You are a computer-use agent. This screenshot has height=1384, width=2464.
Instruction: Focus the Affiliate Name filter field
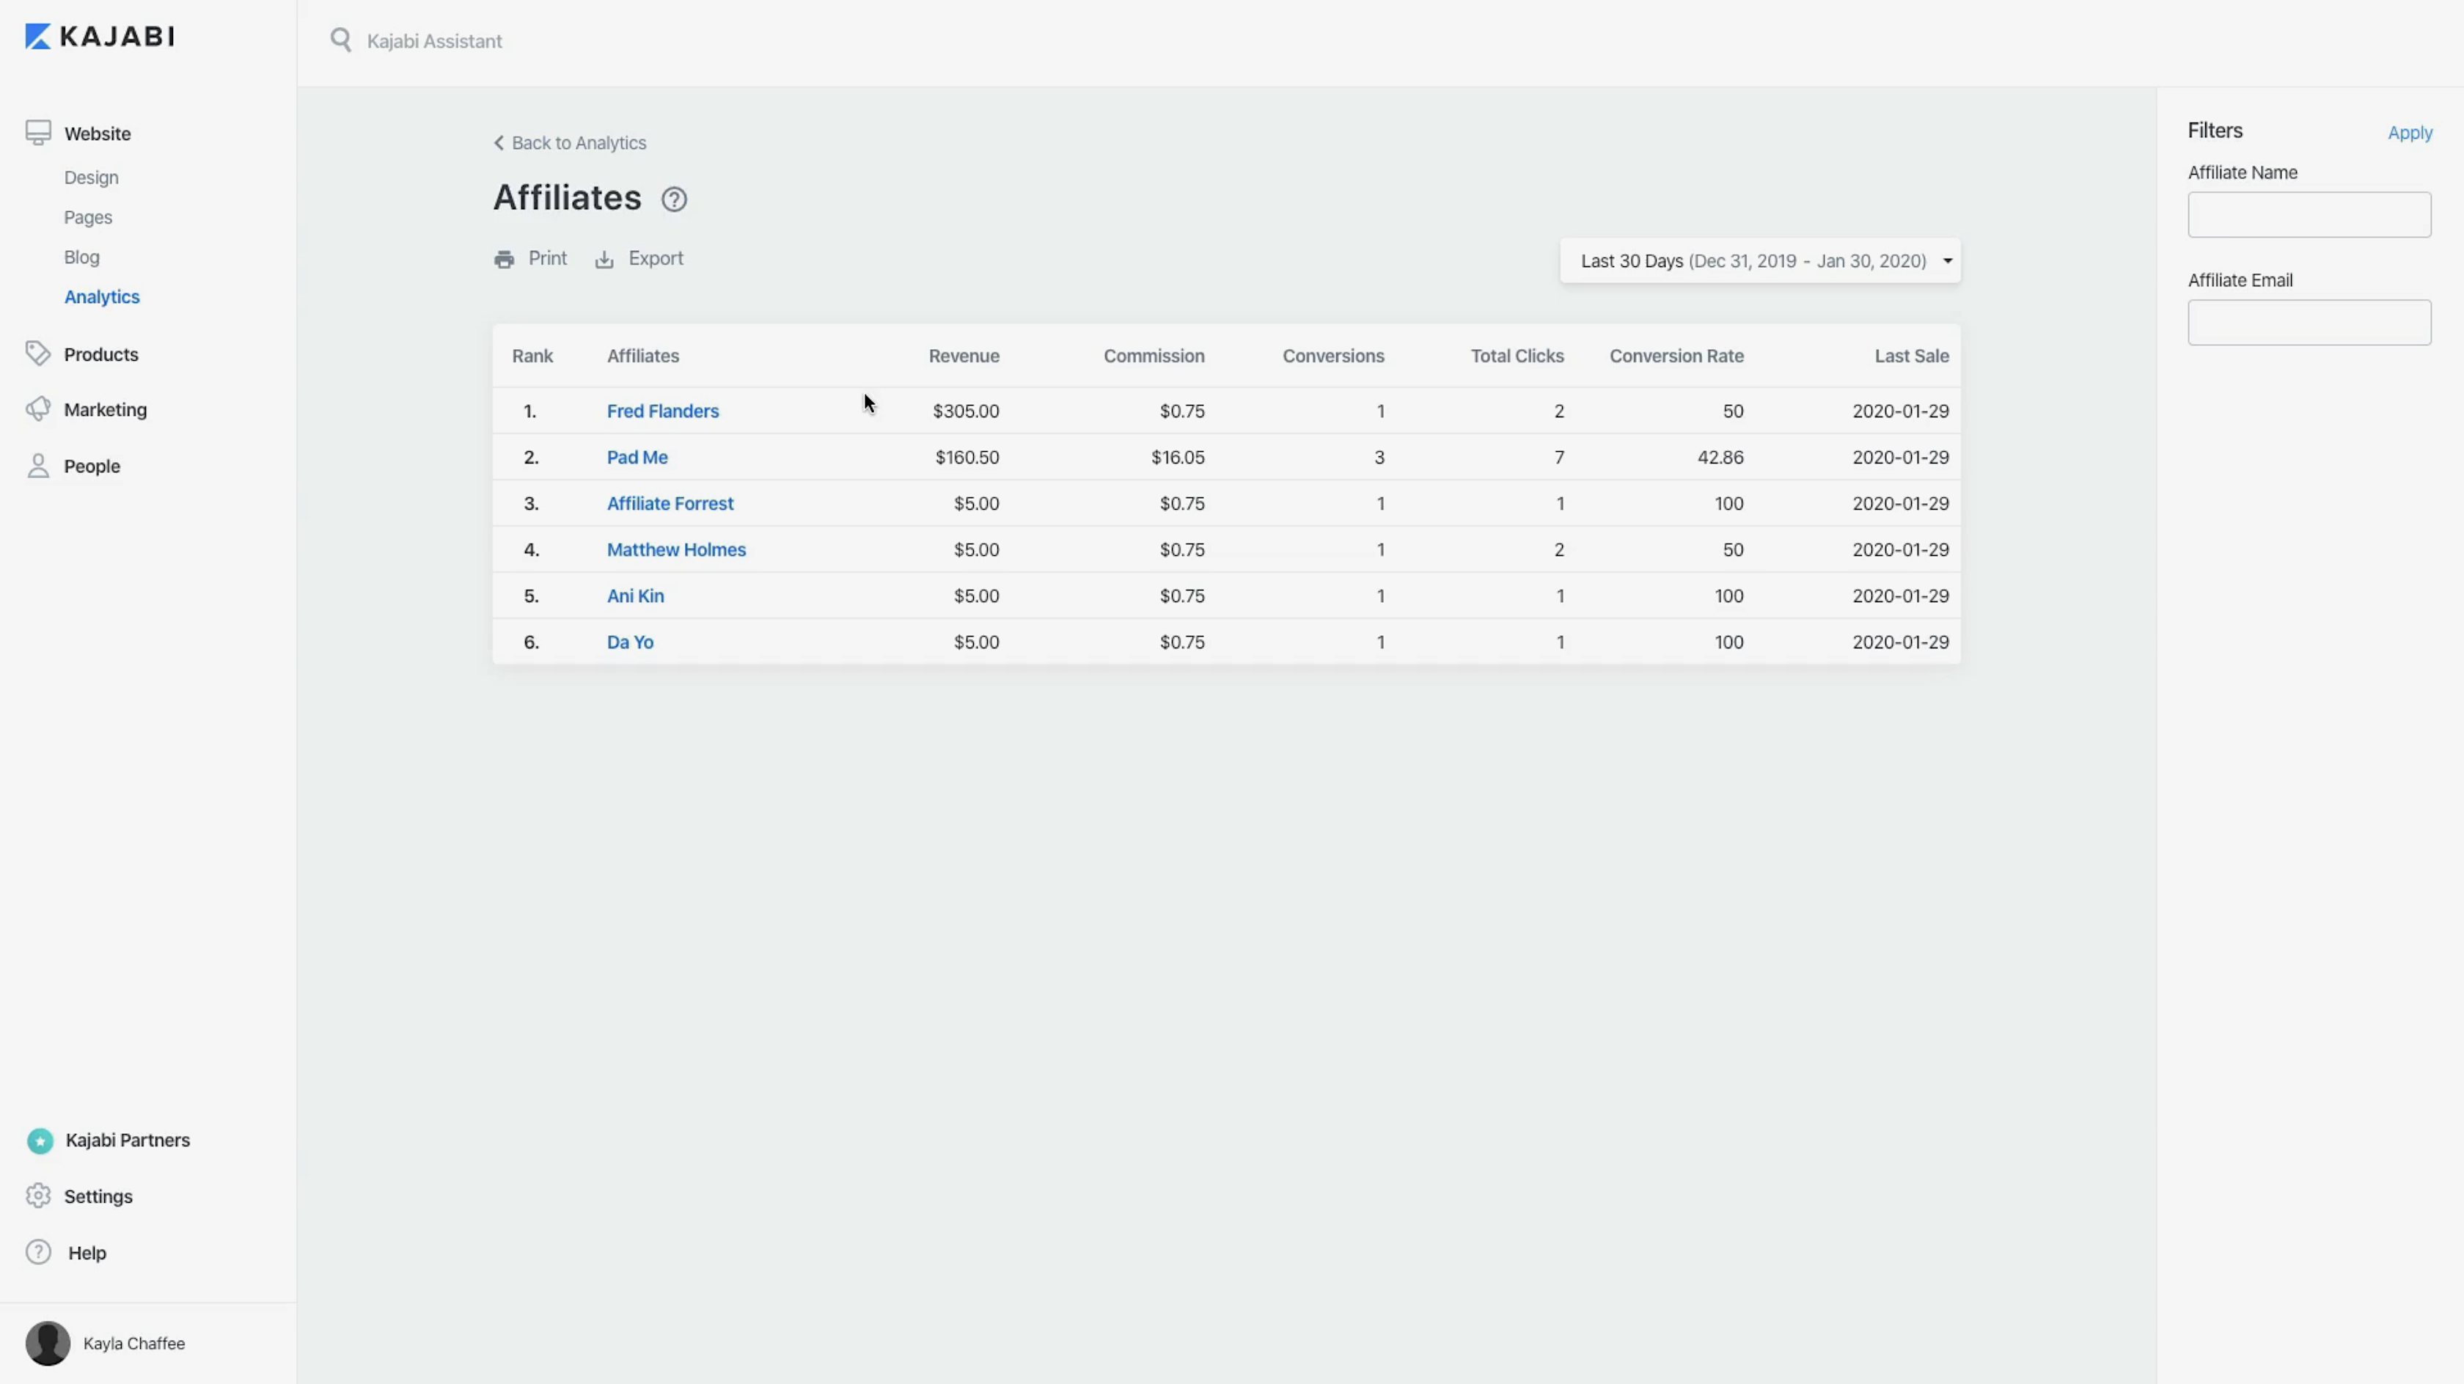point(2309,214)
